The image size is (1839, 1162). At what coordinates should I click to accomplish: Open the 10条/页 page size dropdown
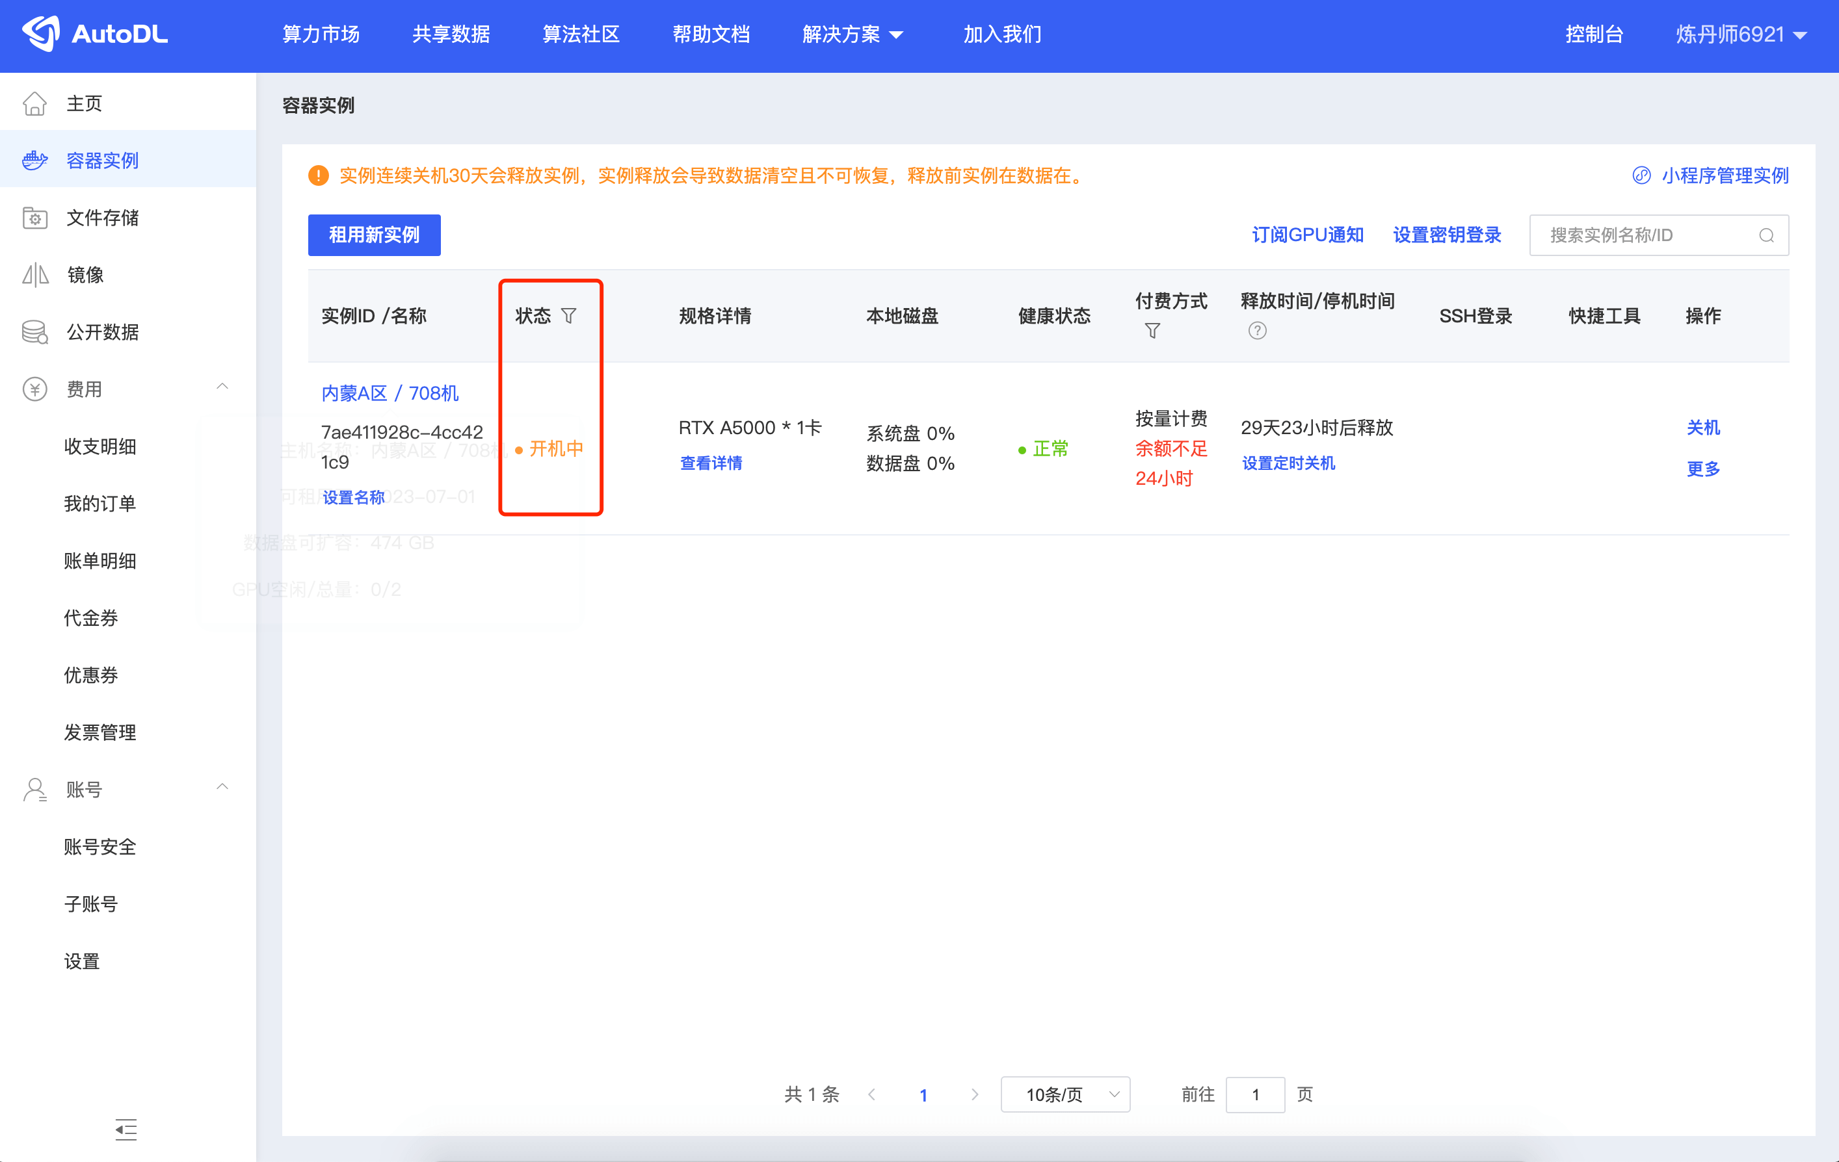coord(1065,1094)
